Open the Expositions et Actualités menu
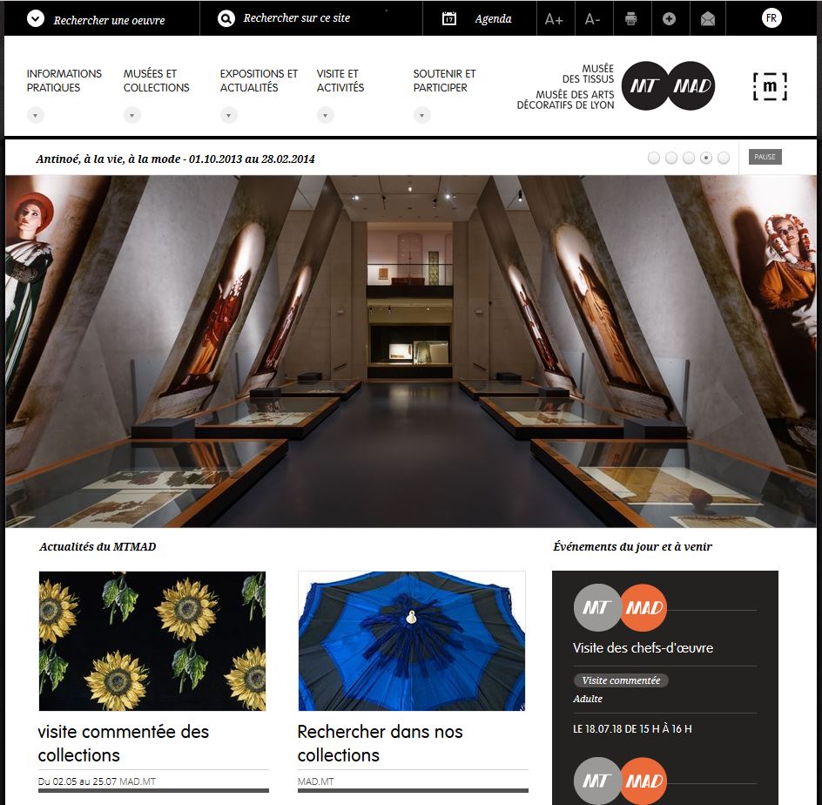 pos(259,80)
